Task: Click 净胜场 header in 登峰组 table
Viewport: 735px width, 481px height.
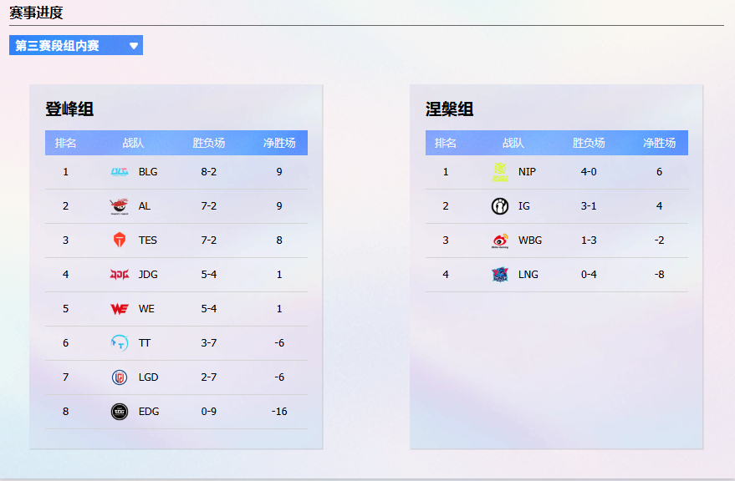Action: point(279,143)
